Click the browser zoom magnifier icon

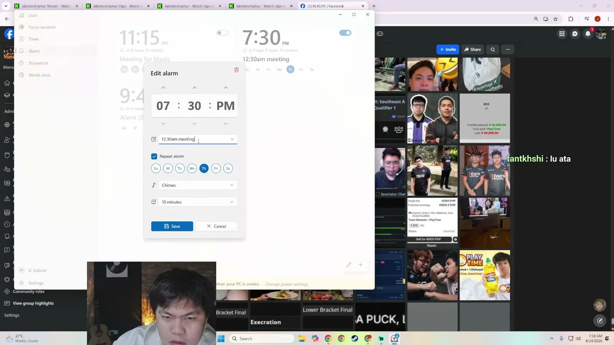click(x=536, y=19)
